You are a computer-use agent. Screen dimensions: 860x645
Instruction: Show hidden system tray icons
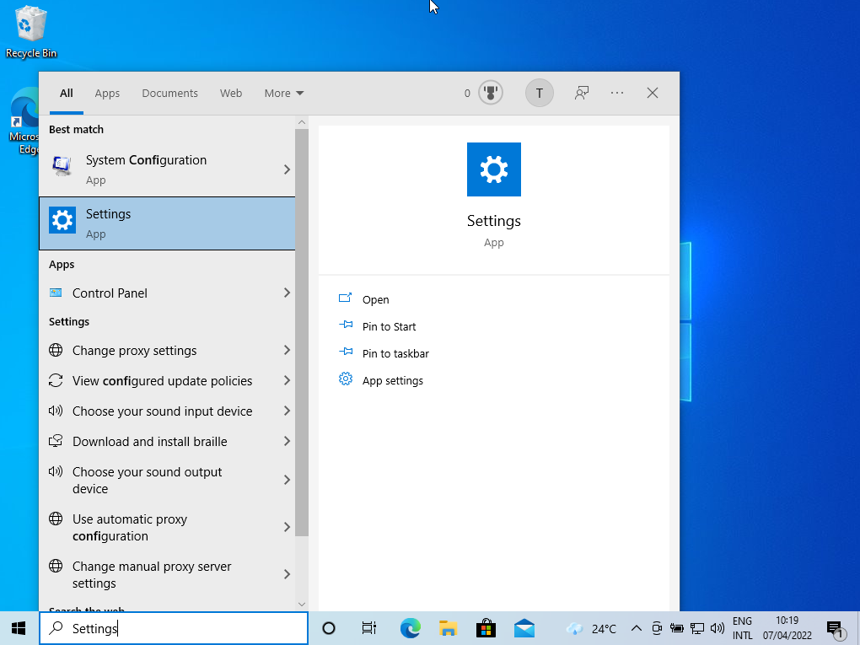click(x=637, y=628)
